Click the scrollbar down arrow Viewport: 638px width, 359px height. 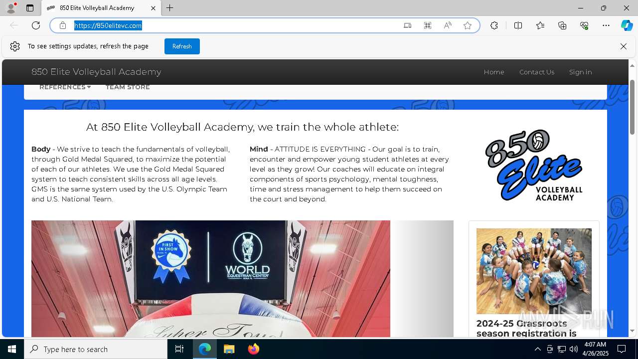(633, 331)
